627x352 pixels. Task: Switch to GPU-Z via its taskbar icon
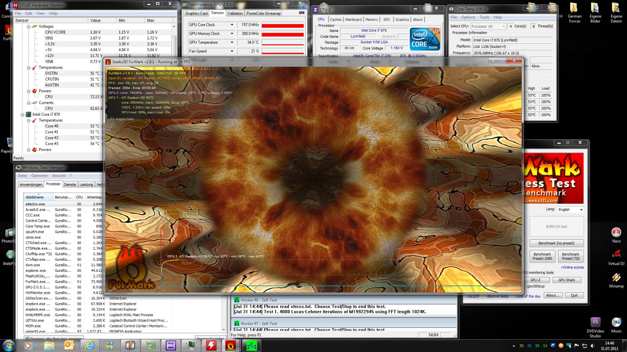(150, 345)
